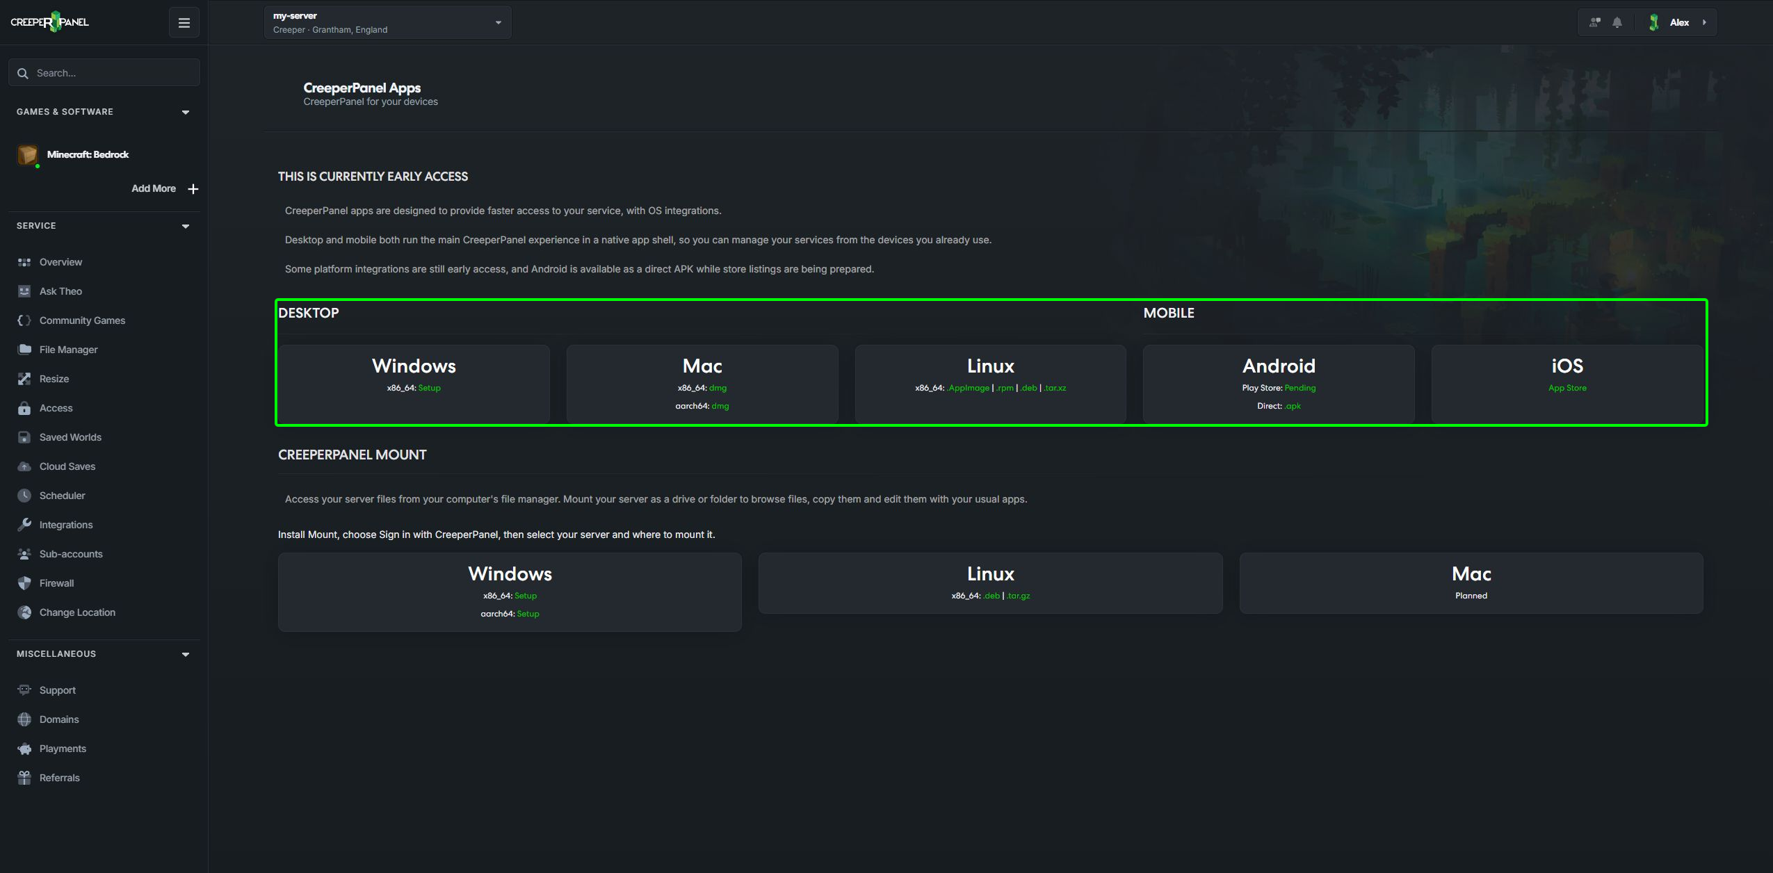Open Domains in the sidebar
The width and height of the screenshot is (1773, 873).
59,719
